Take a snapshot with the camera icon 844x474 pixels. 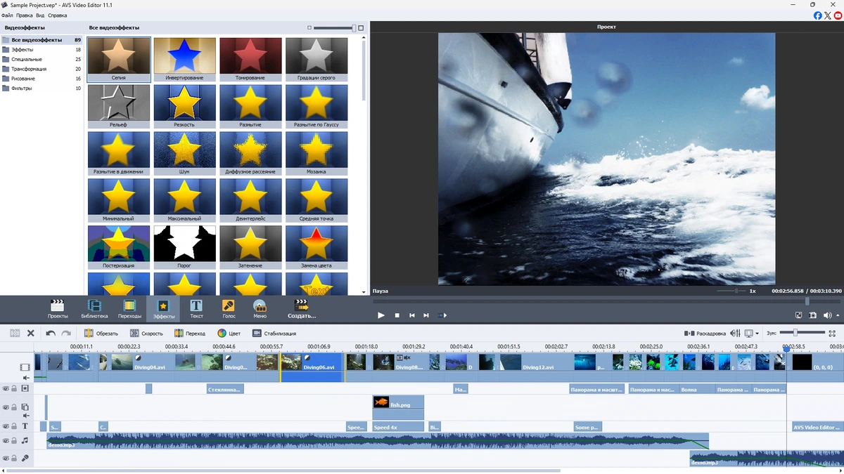pyautogui.click(x=812, y=315)
